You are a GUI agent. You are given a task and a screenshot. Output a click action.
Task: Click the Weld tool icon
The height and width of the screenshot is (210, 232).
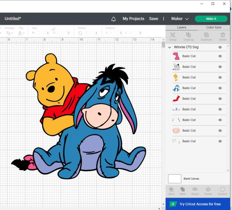click(x=183, y=189)
